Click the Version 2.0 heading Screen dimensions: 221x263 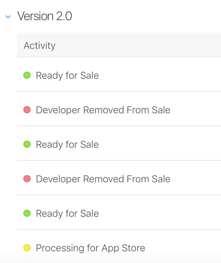tap(45, 16)
